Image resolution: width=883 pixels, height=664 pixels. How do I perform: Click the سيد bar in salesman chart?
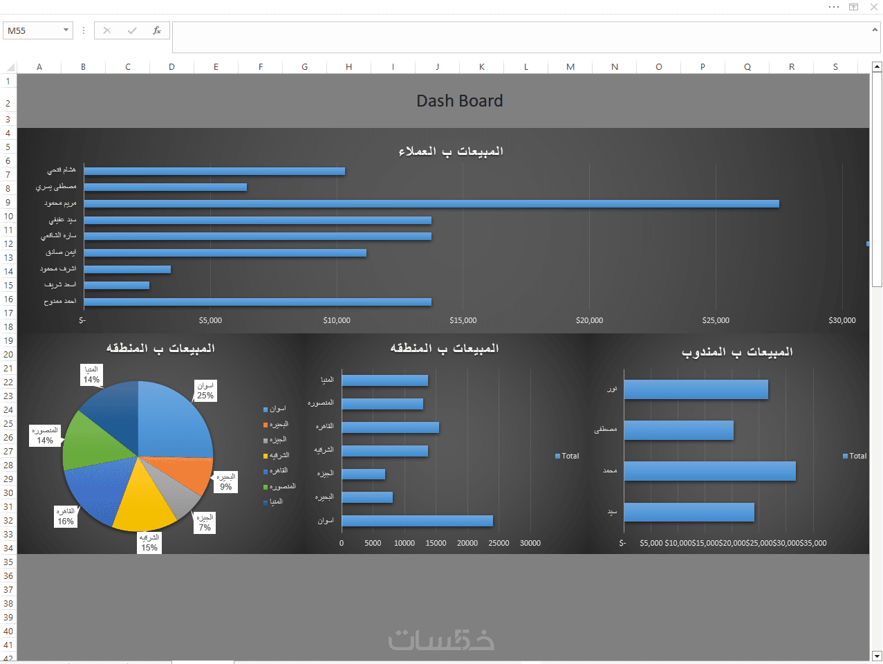(689, 513)
